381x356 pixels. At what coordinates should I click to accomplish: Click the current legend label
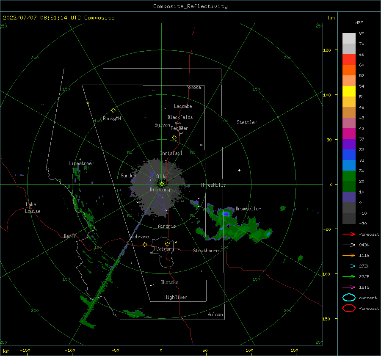pos(368,298)
